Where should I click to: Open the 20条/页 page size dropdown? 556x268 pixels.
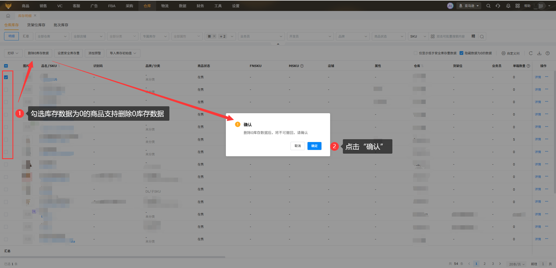pos(517,264)
